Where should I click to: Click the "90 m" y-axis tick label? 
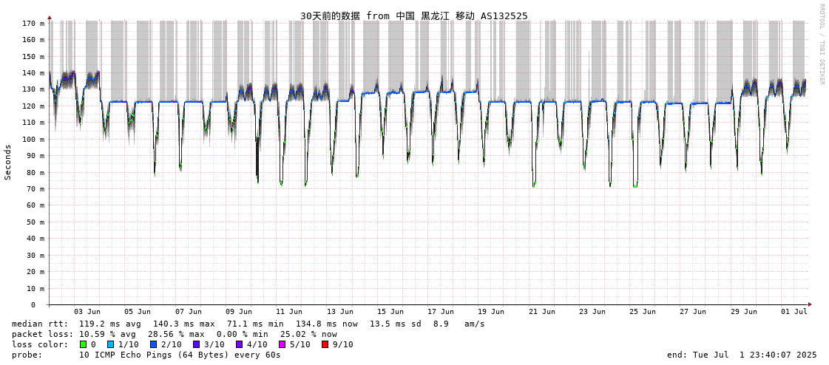(35, 156)
